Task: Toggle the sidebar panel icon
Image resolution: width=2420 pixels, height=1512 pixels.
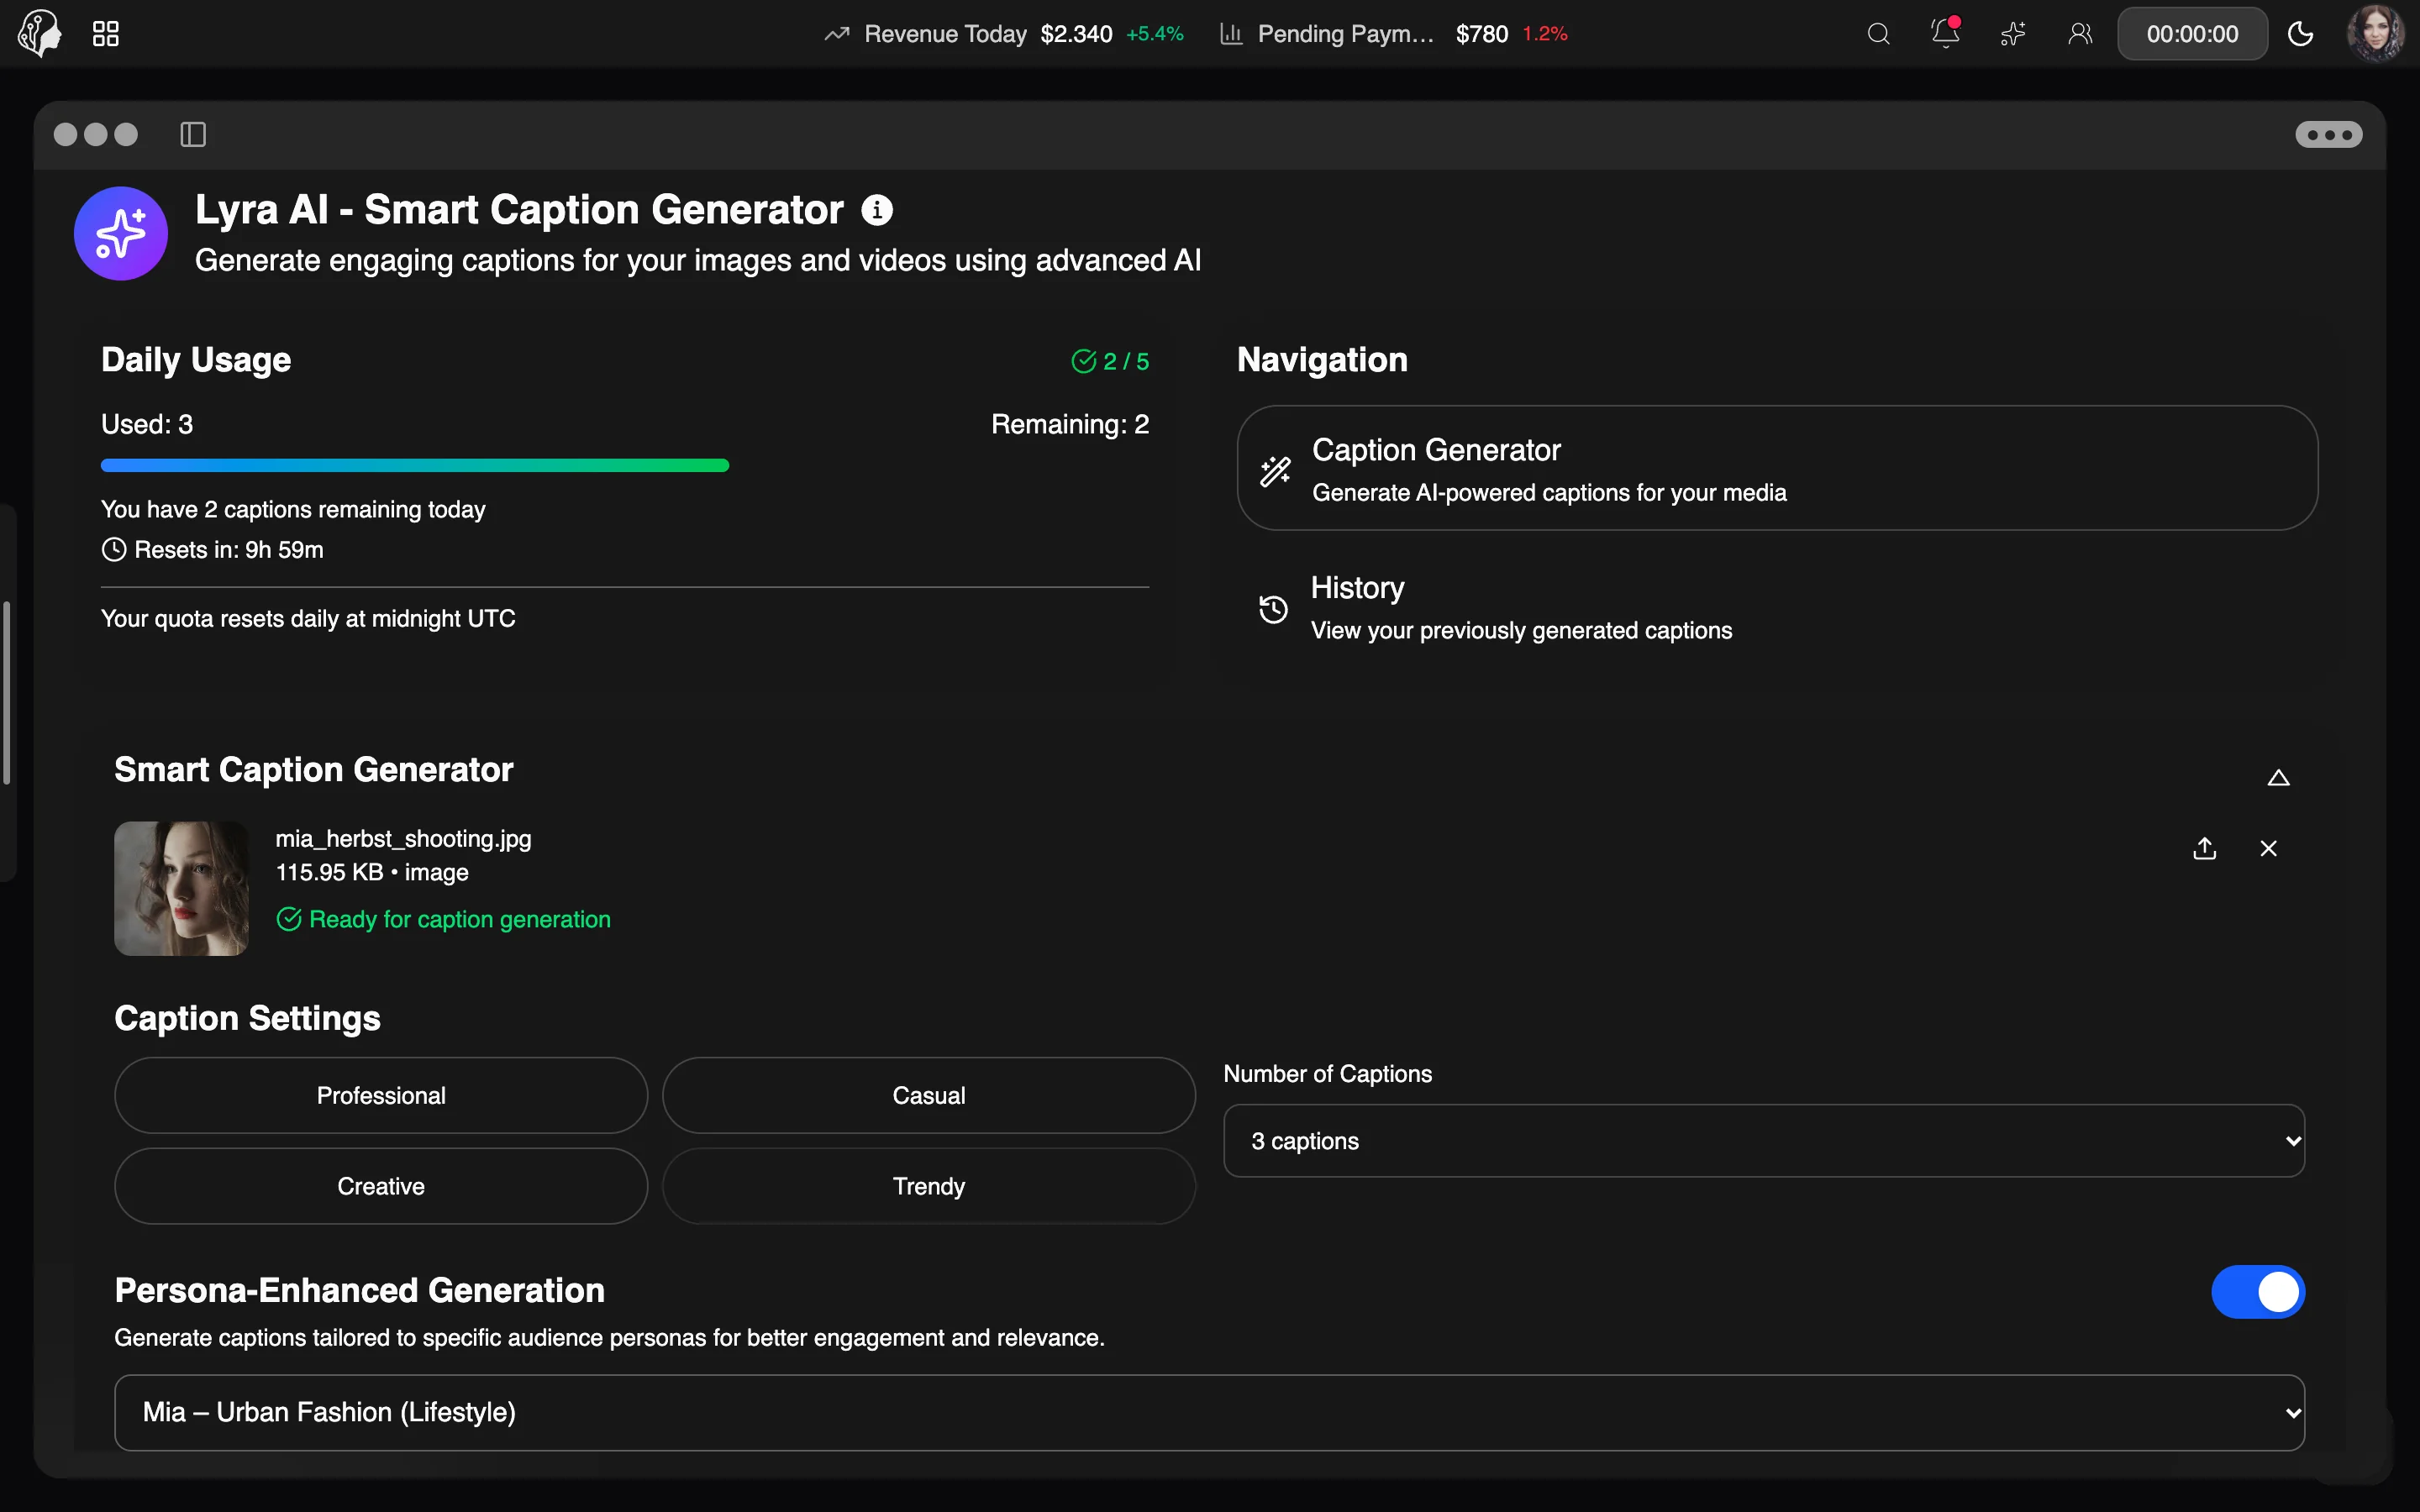Action: pos(193,134)
